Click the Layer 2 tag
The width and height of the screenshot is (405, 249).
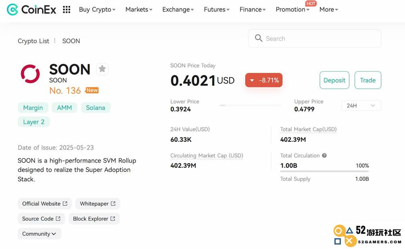click(34, 122)
